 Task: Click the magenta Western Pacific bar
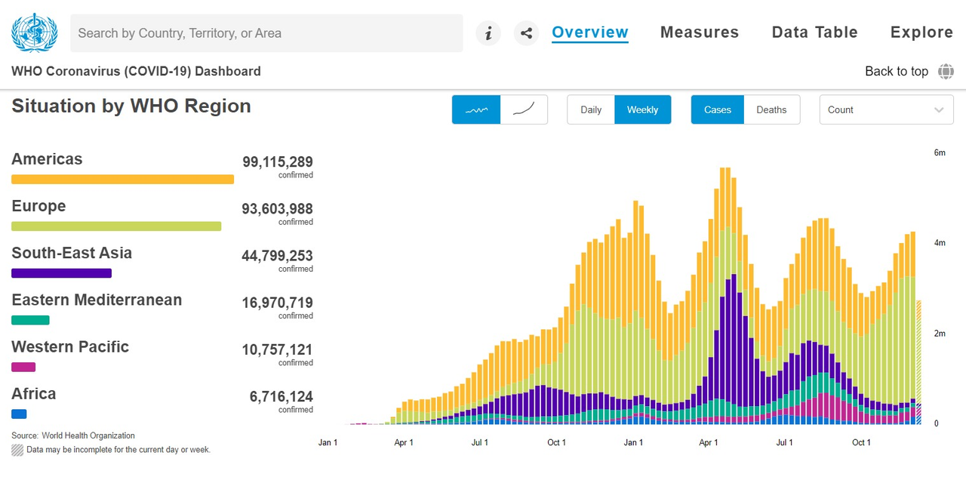23,367
